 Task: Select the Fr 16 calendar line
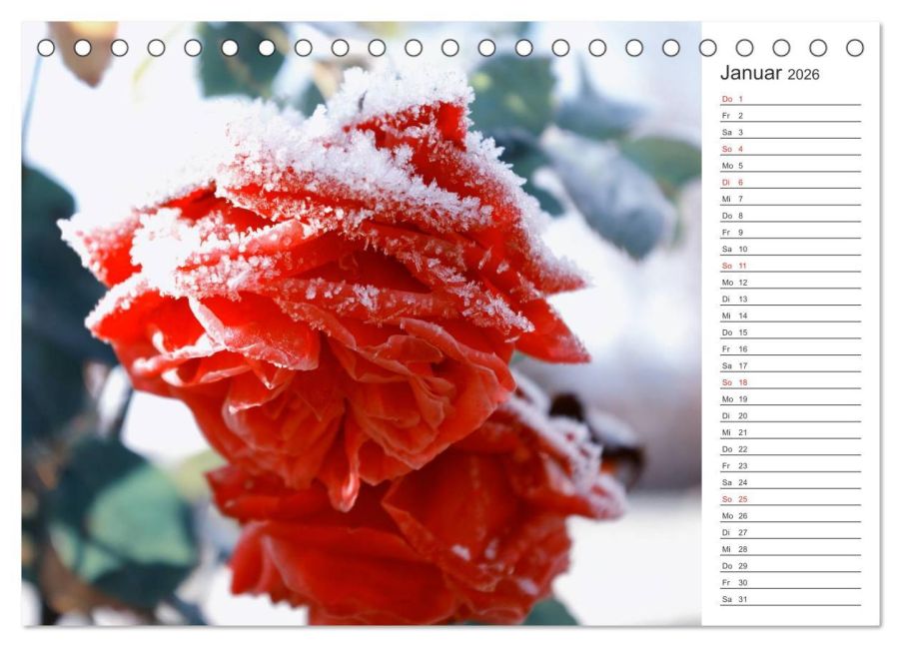[x=791, y=348]
